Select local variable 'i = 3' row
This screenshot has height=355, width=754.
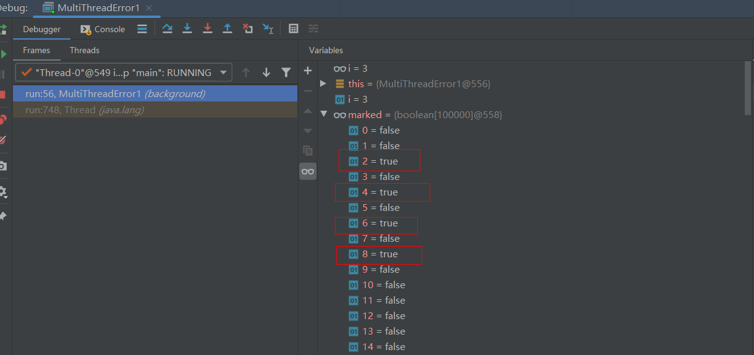[351, 99]
